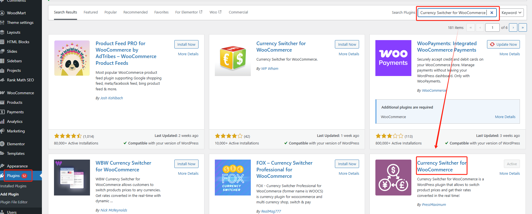Open Woo external tab
Image resolution: width=532 pixels, height=214 pixels.
215,12
